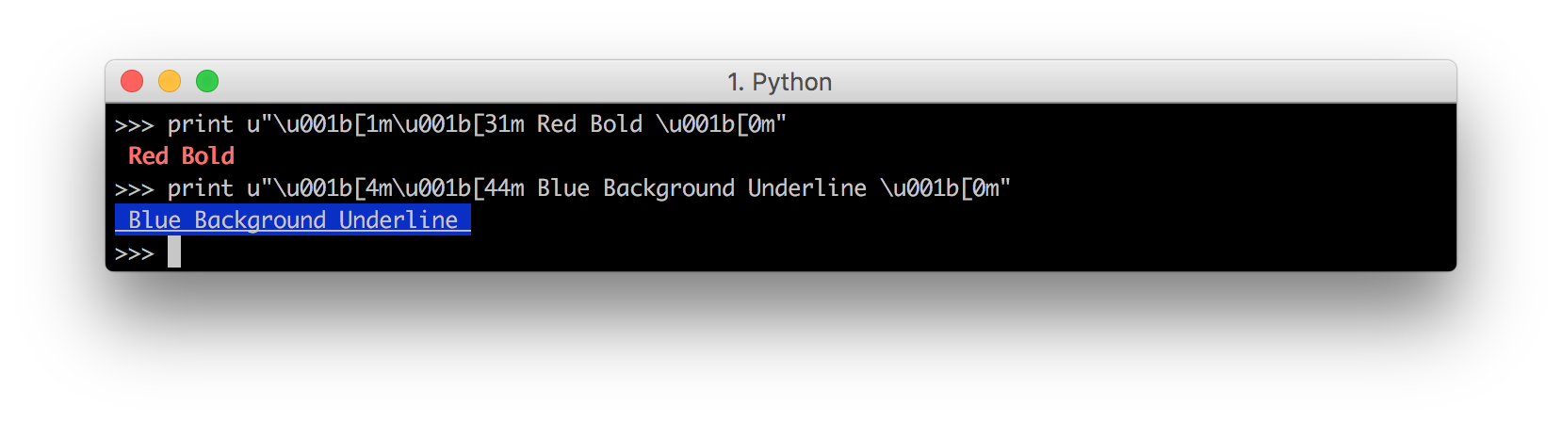This screenshot has width=1562, height=422.
Task: Click the reset code ending the first command
Action: pos(716,124)
